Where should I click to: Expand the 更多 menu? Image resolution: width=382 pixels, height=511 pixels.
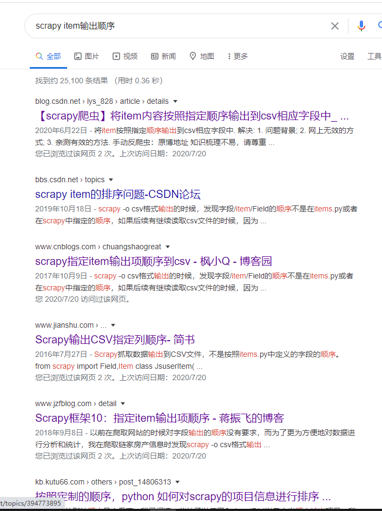click(x=238, y=56)
